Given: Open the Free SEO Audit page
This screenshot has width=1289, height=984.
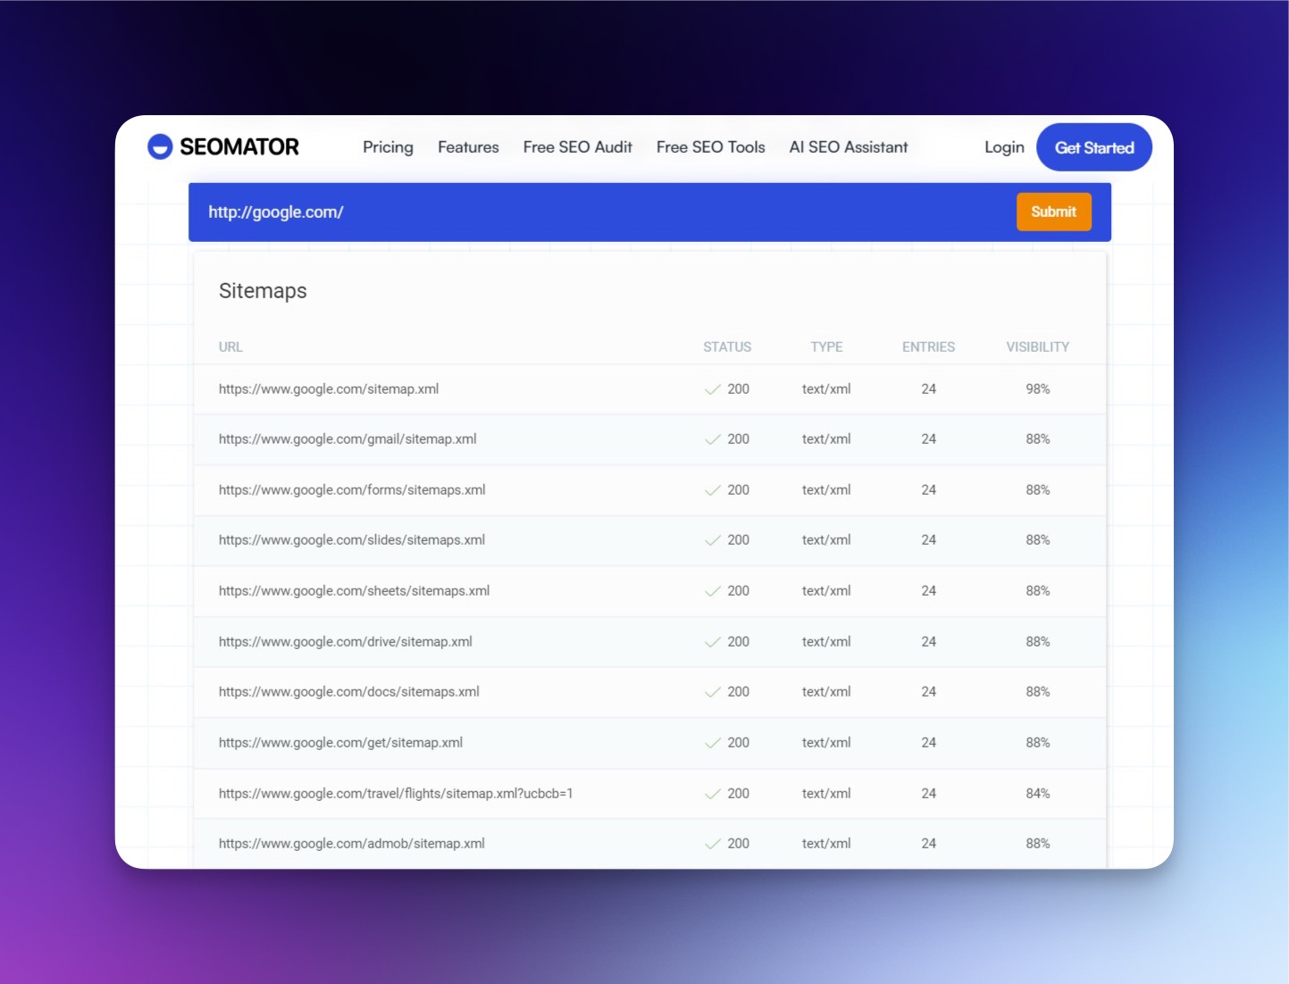Looking at the screenshot, I should [577, 146].
